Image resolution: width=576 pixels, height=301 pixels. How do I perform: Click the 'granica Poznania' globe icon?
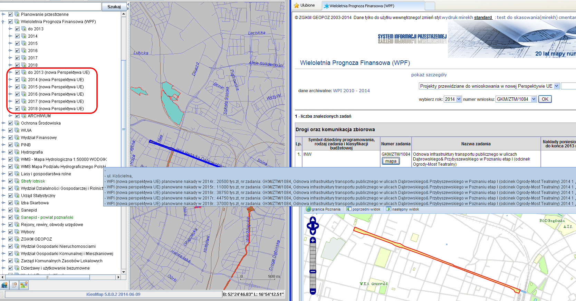(309, 209)
